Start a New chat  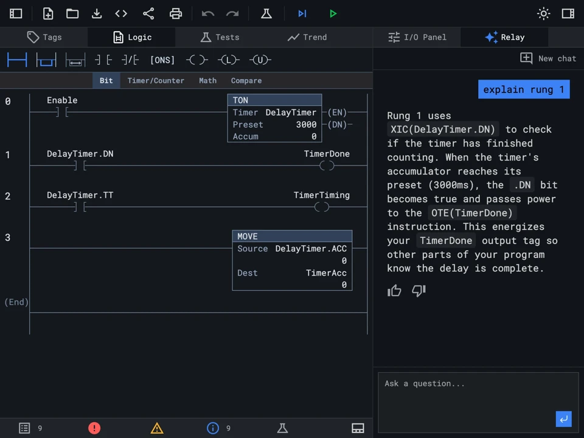pos(548,58)
